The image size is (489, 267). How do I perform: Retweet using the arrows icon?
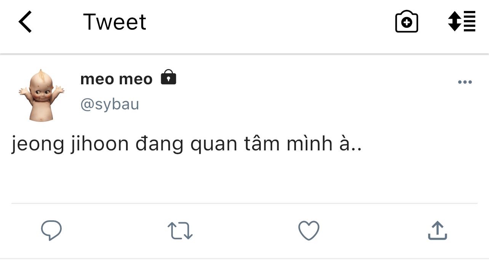180,231
